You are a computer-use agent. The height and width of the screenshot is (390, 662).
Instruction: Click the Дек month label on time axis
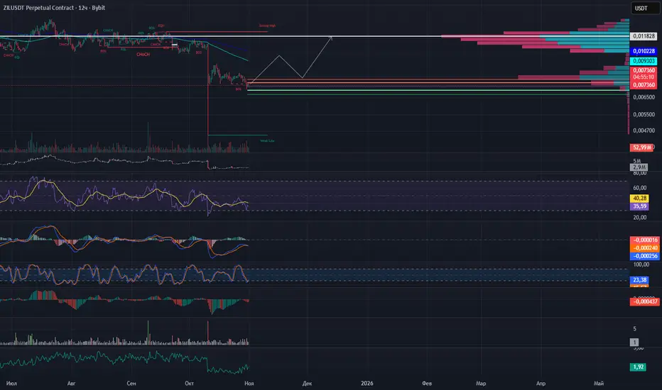click(x=307, y=383)
